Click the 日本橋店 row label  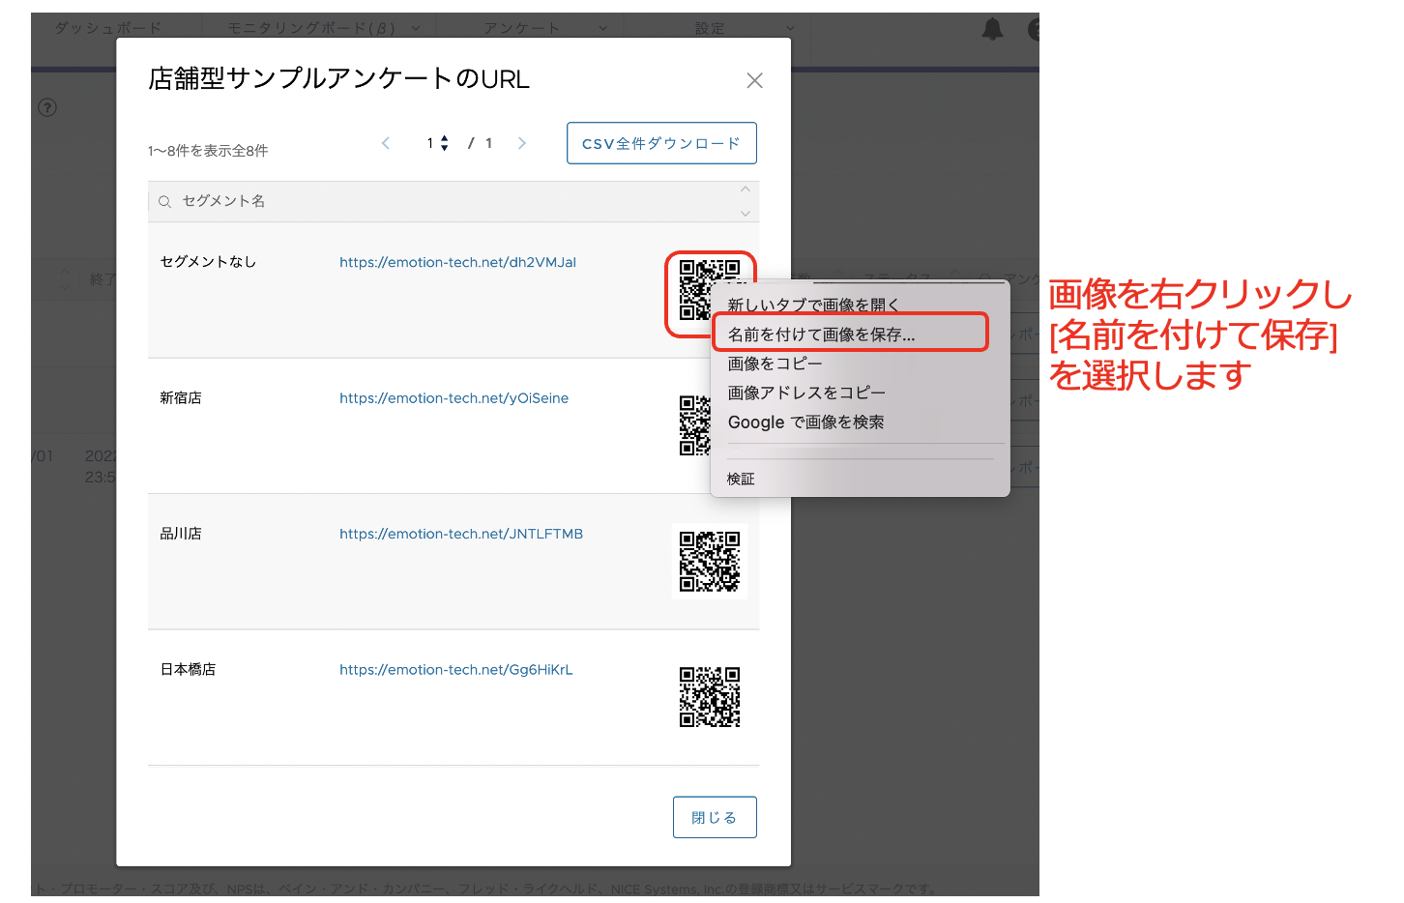(188, 669)
